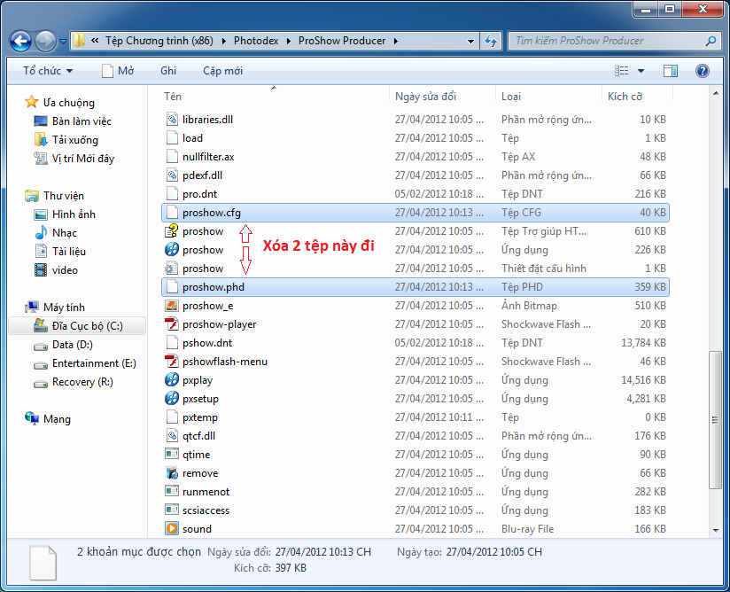Open the Nhạc library music icon
Viewport: 730px width, 592px height.
tap(41, 232)
